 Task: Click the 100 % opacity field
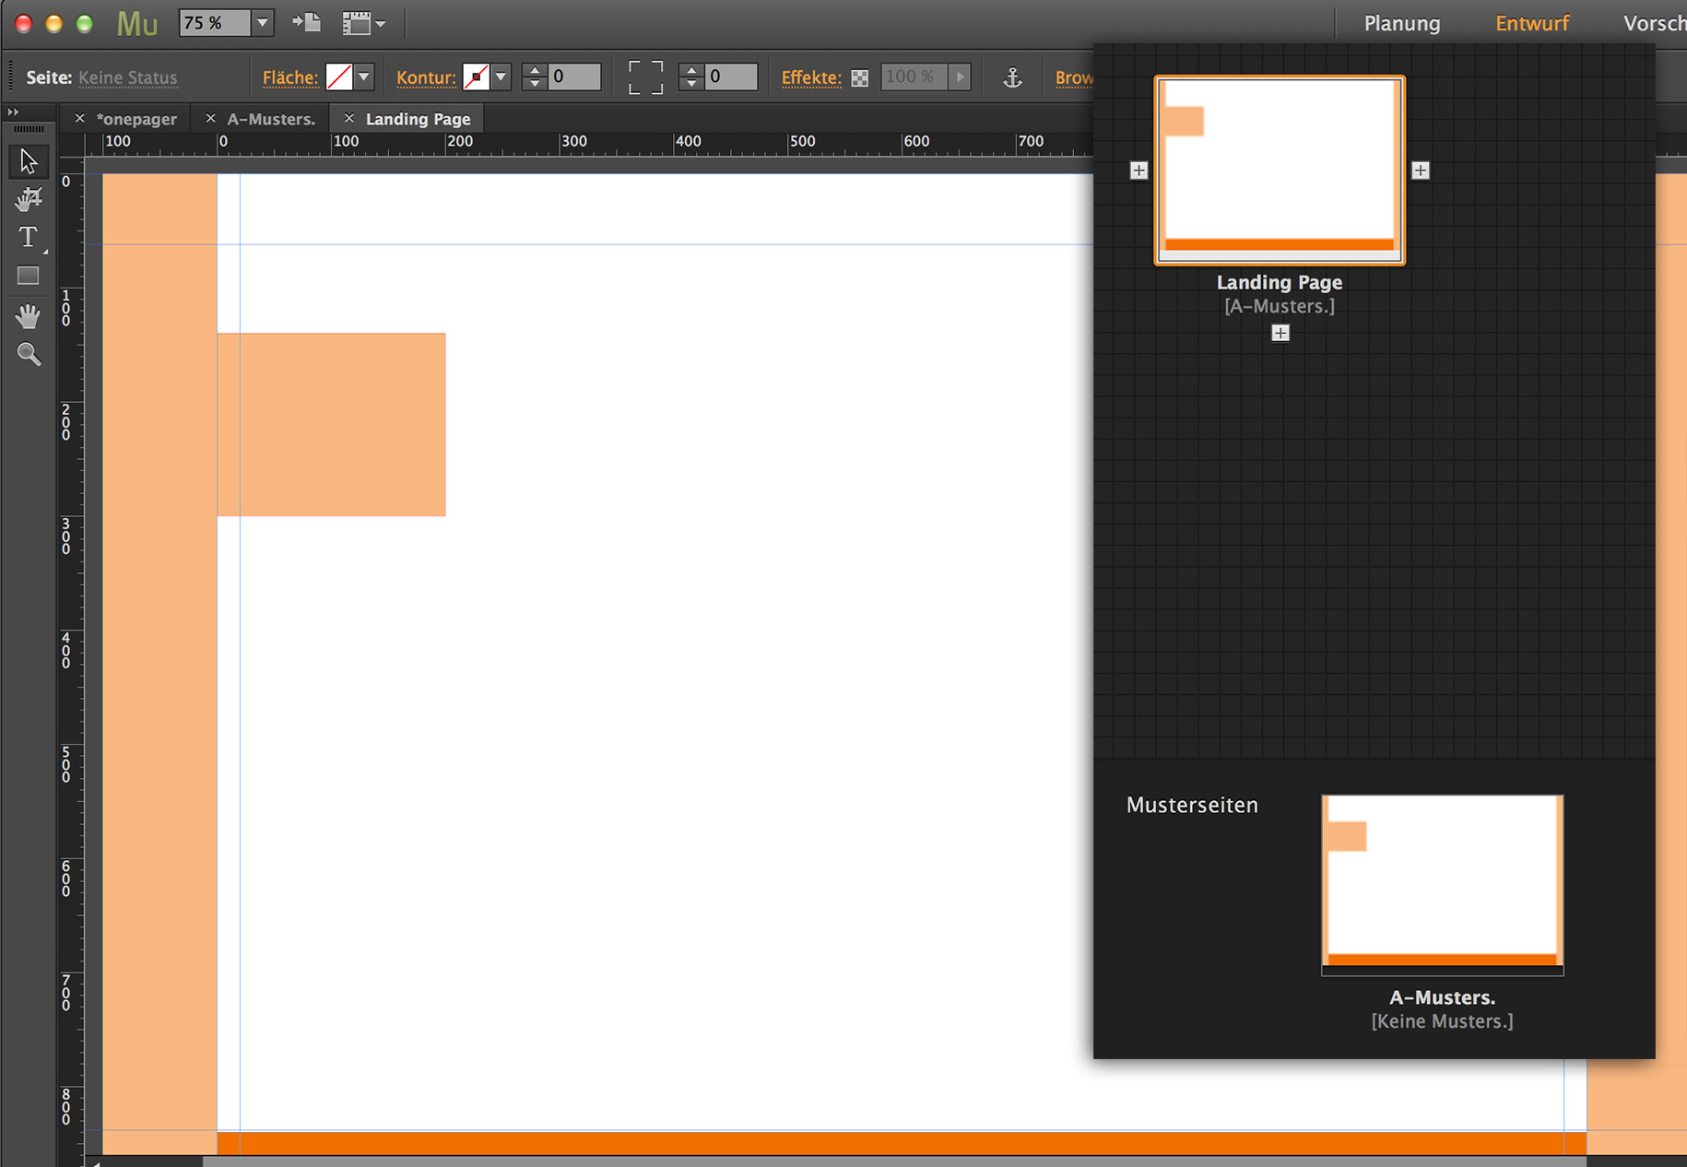914,77
